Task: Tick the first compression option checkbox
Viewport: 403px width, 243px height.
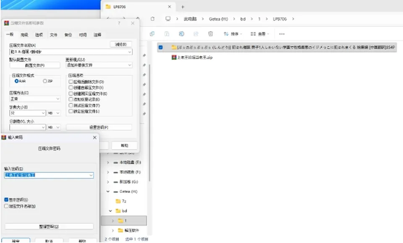Action: [x=71, y=82]
